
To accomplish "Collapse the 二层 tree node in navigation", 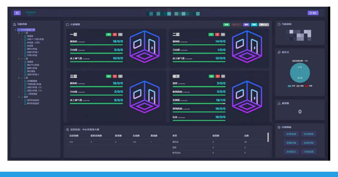I will 19,59.
